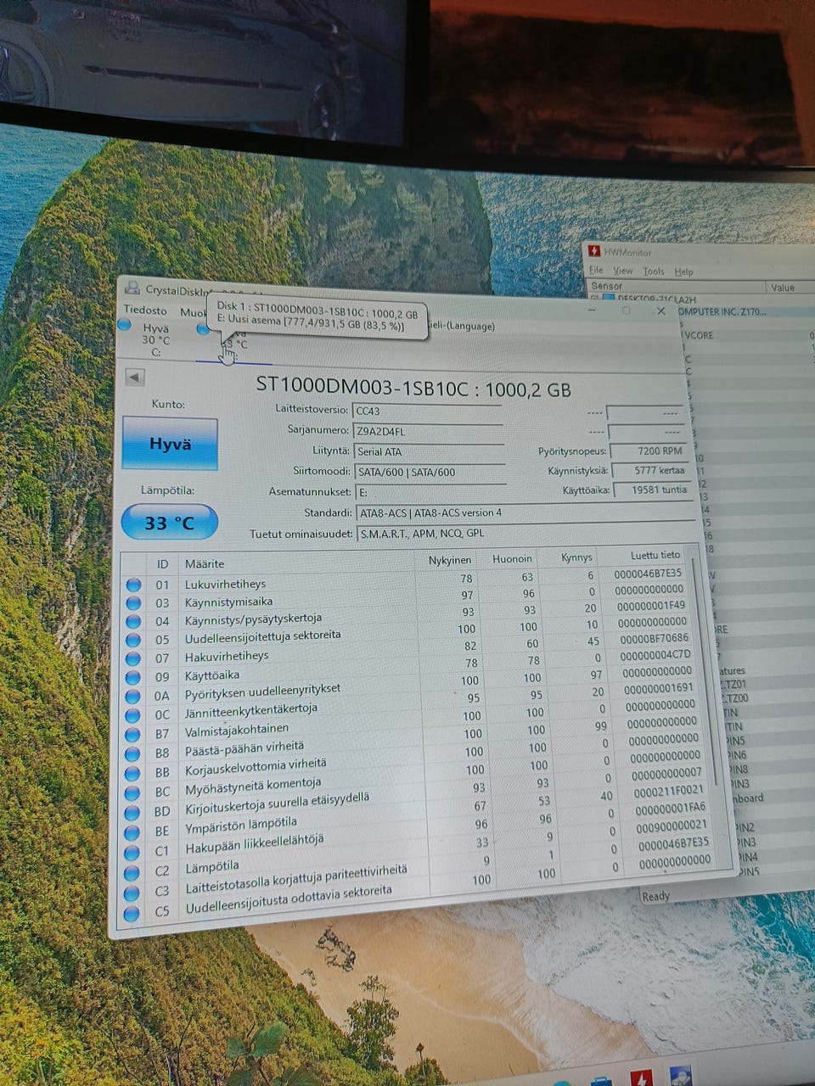Image resolution: width=815 pixels, height=1086 pixels.
Task: Click the Kynnys column header
Action: [576, 557]
